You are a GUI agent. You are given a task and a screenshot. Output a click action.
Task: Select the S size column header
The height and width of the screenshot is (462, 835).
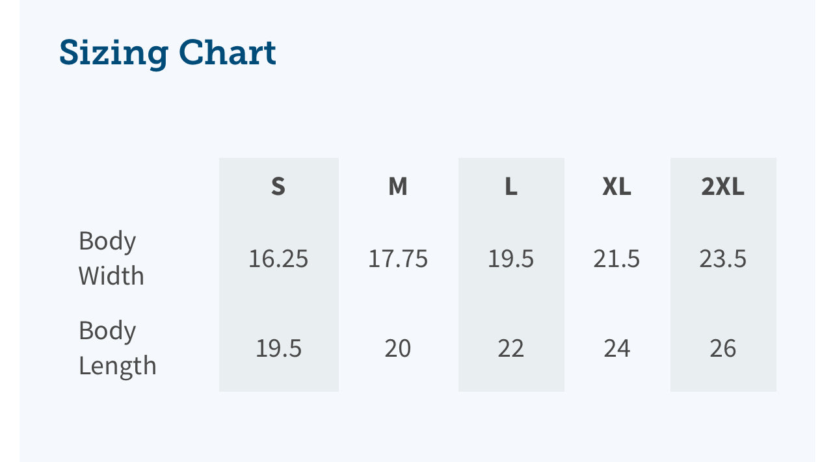point(278,187)
